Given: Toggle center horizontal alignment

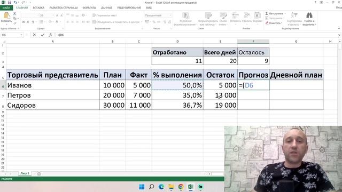Looking at the screenshot, I should 73,22.
